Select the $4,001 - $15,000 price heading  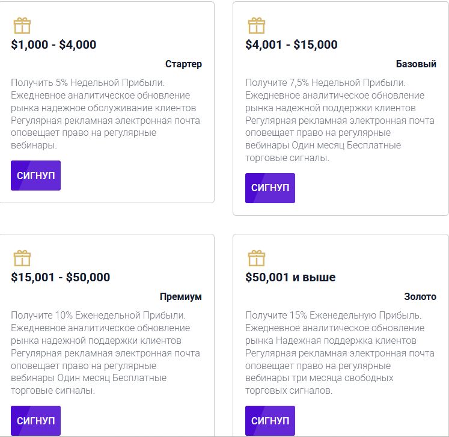[x=292, y=44]
